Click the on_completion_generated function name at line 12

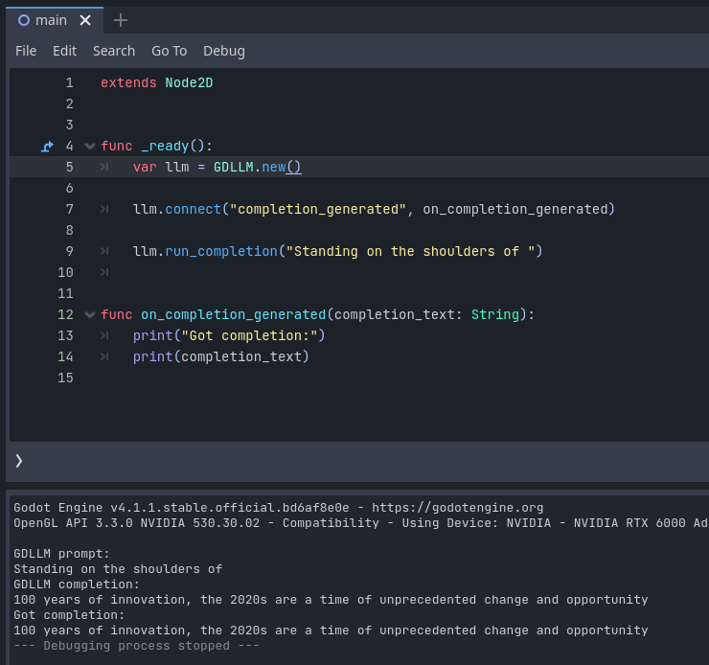click(234, 314)
